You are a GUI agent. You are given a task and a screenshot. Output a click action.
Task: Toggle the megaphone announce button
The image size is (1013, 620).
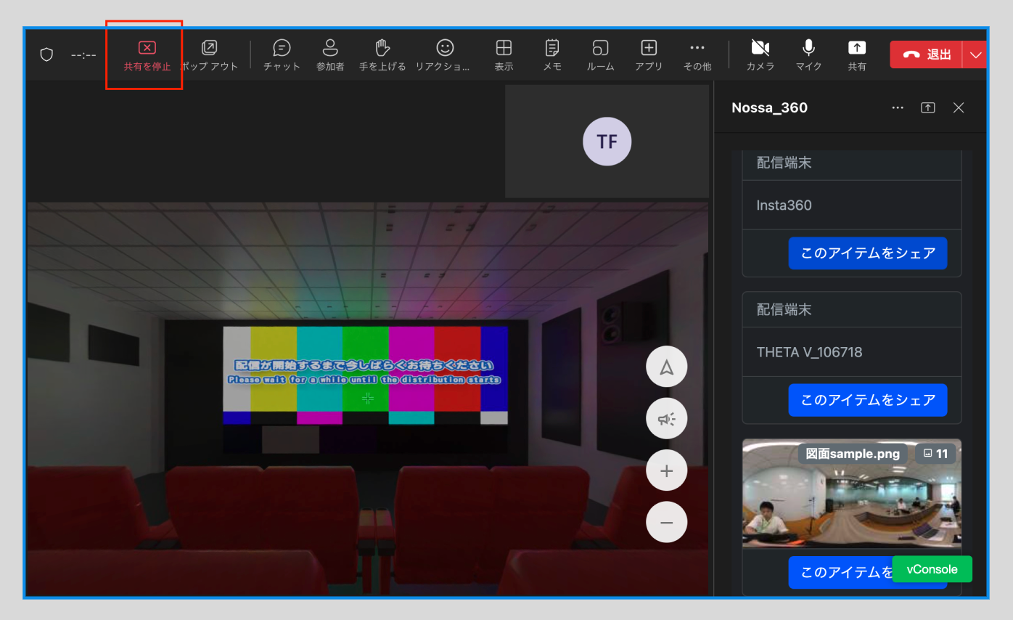666,420
